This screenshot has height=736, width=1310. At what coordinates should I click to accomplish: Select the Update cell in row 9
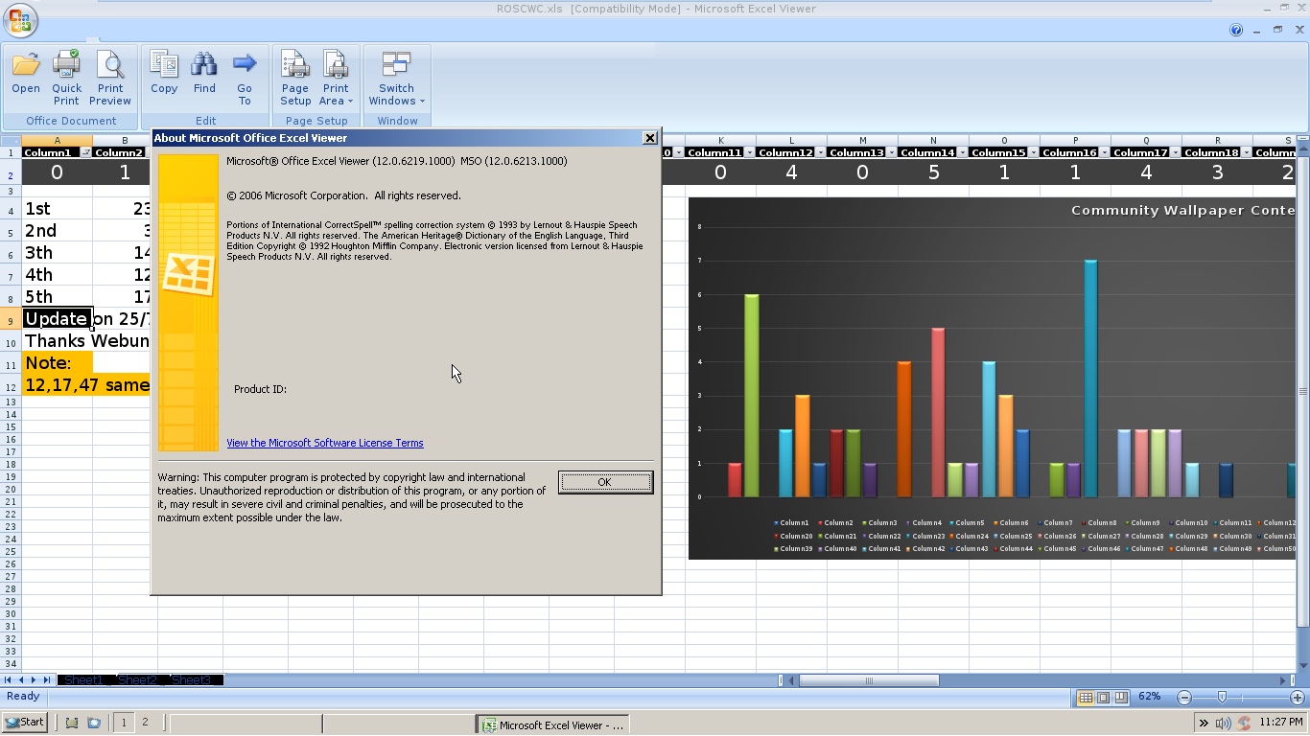click(x=58, y=318)
